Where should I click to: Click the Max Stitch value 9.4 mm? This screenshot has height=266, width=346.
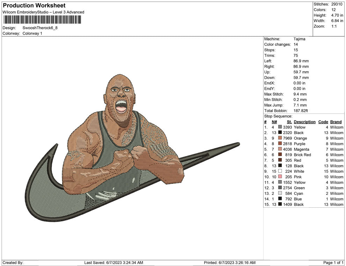[x=300, y=94]
